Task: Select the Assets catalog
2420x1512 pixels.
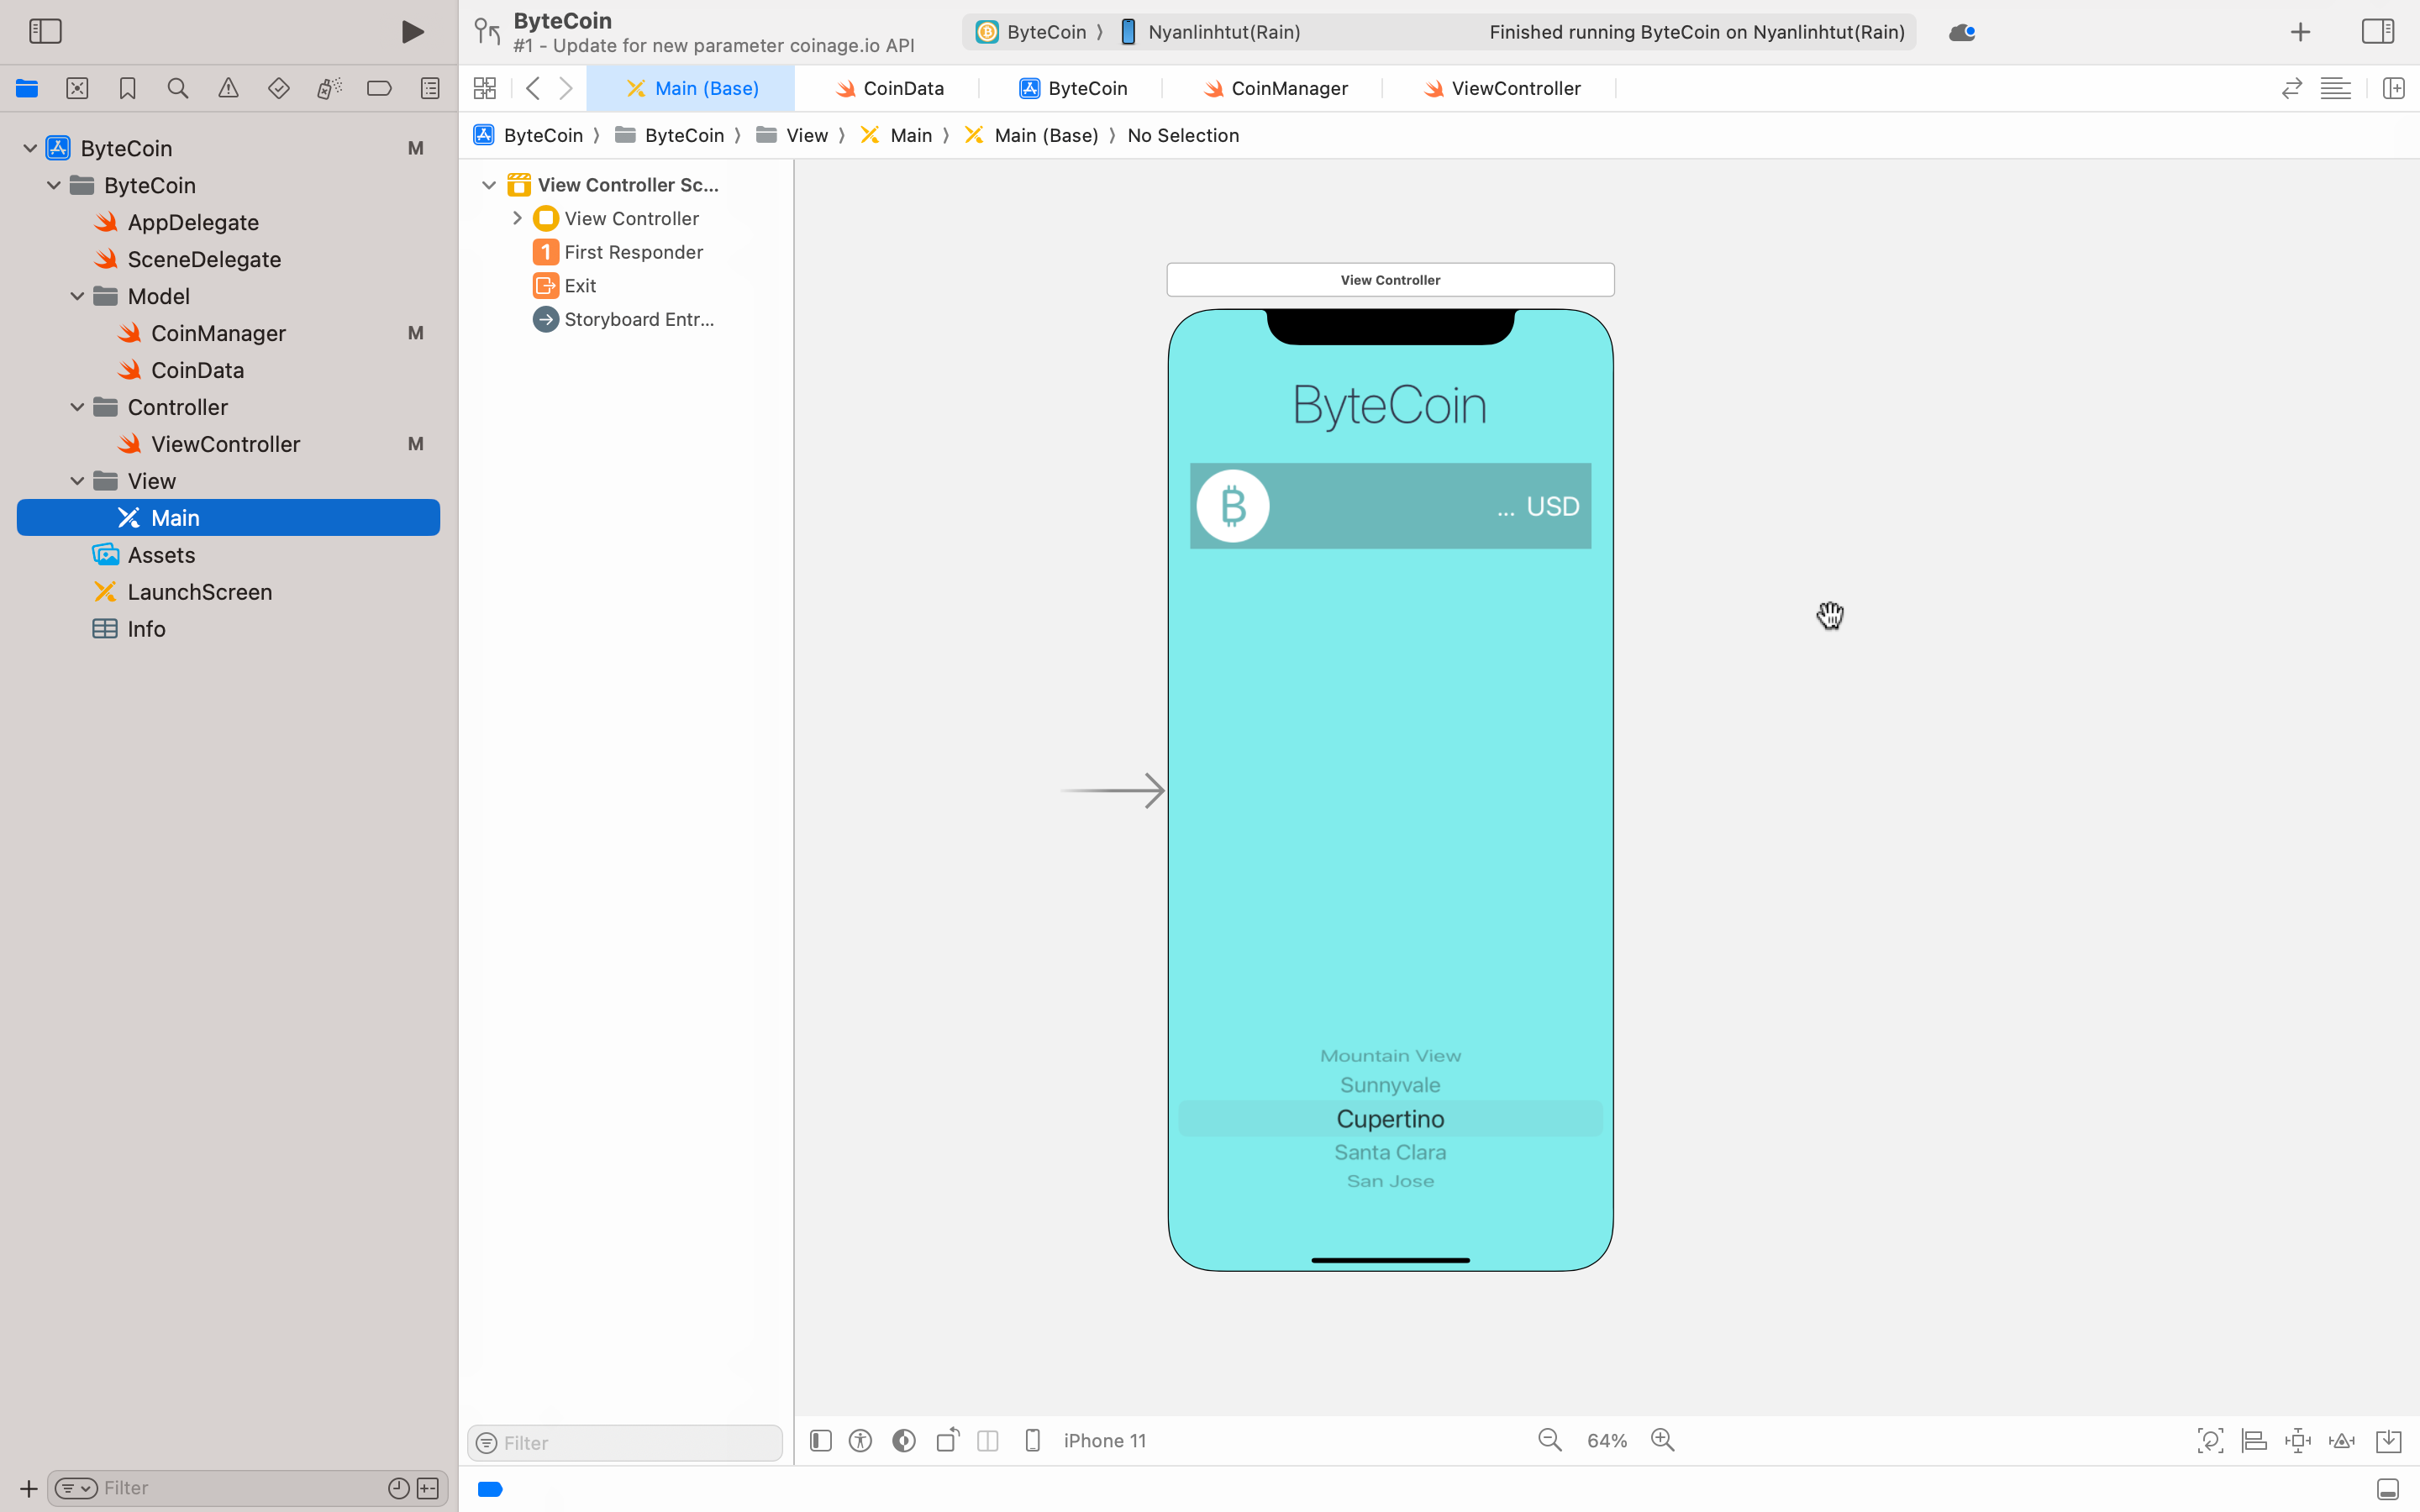Action: point(161,555)
